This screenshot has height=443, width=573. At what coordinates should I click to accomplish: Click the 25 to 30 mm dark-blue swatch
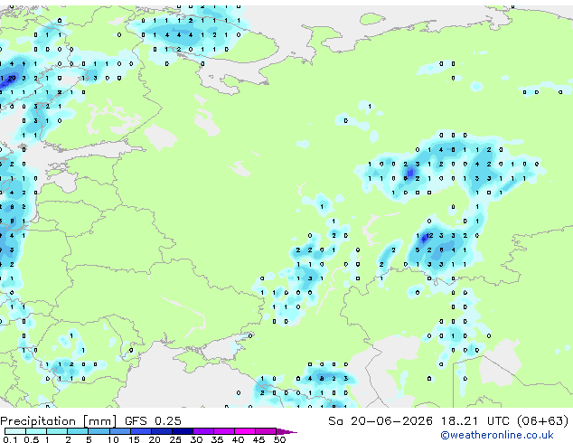coord(183,431)
